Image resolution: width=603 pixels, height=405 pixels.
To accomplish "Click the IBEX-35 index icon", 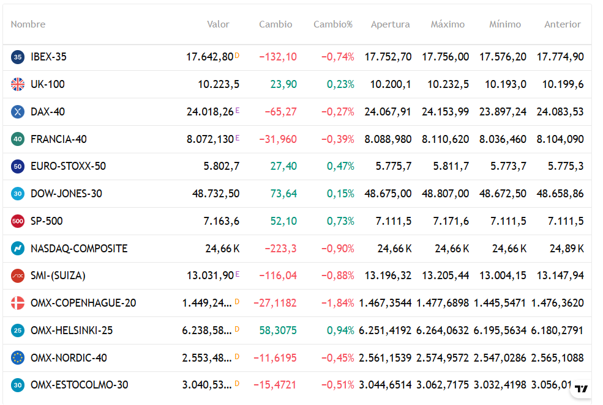I will (x=18, y=57).
